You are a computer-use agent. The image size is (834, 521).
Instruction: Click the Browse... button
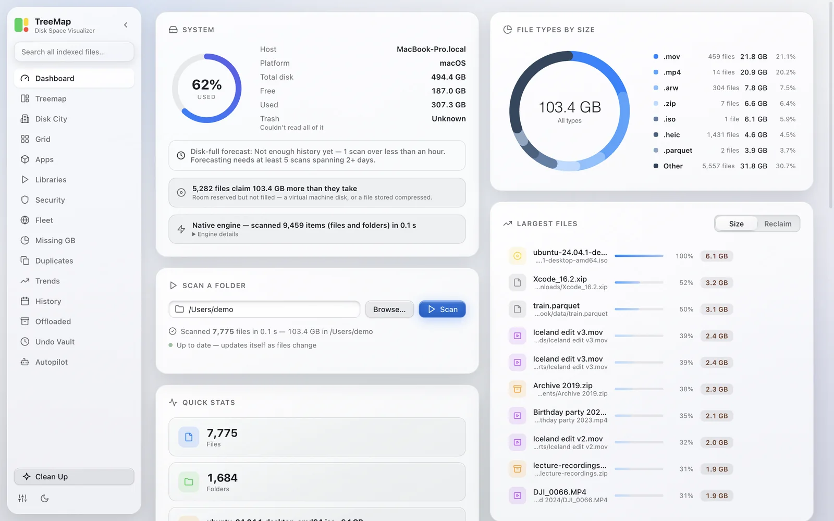pos(389,309)
